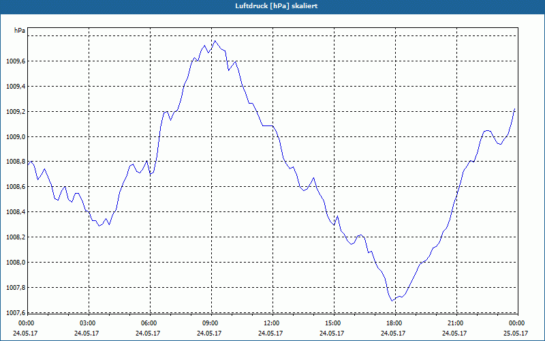
Task: Click the lowest point of the pressure curve
Action: tap(392, 301)
